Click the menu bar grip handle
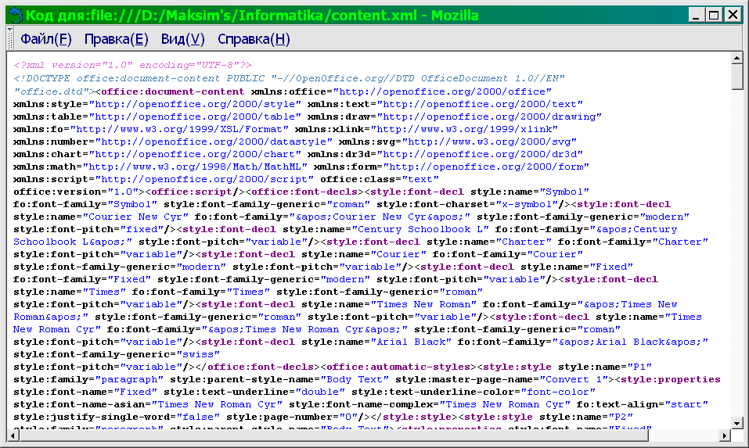749x448 pixels. (10, 38)
